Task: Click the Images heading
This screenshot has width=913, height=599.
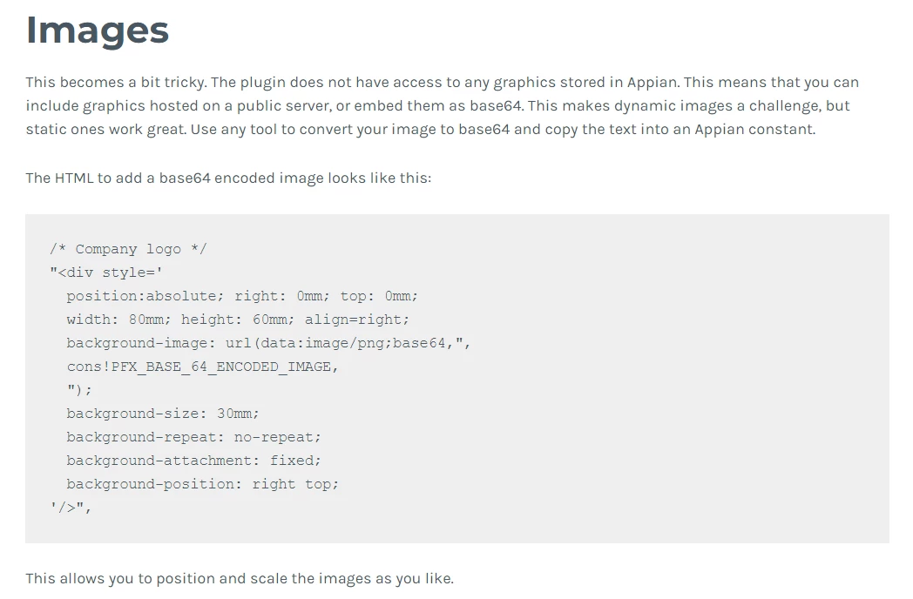Action: coord(98,30)
